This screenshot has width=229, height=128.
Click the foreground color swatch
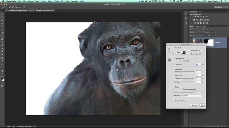point(1,79)
